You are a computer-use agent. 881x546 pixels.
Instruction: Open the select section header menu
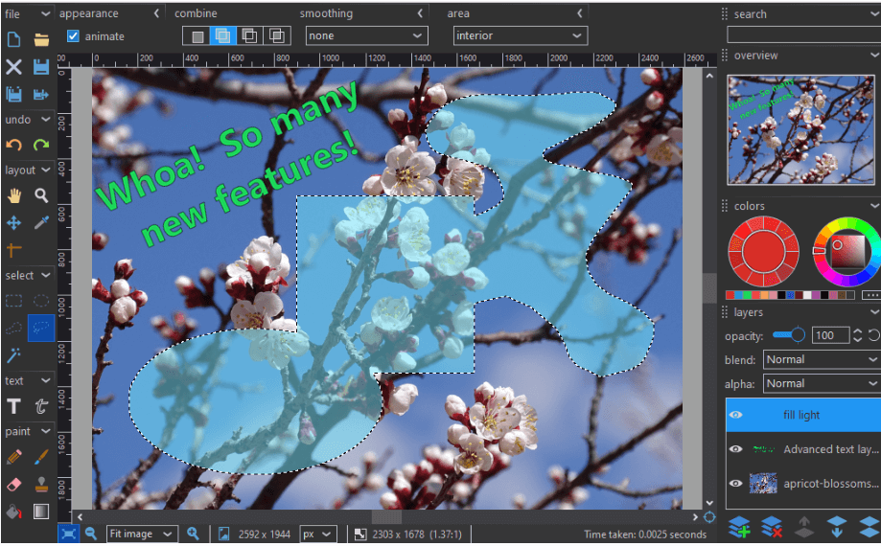[45, 275]
